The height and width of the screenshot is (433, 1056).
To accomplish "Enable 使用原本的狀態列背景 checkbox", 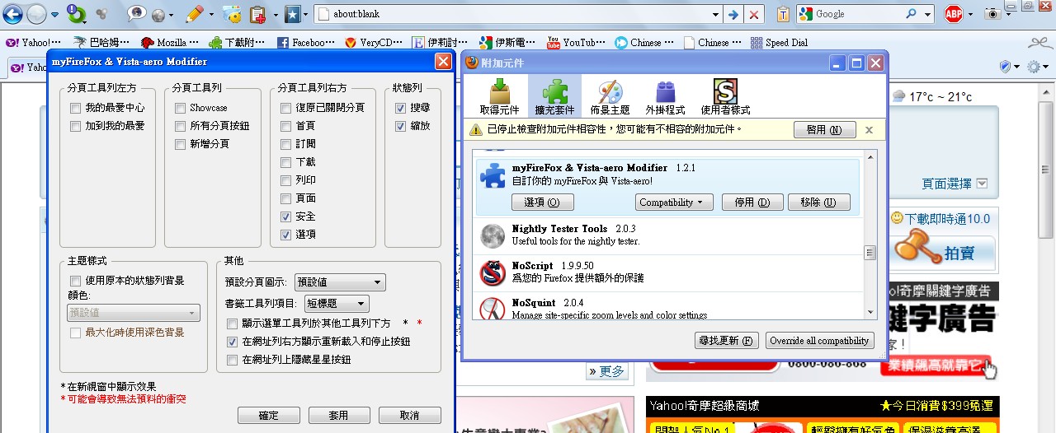I will point(76,281).
